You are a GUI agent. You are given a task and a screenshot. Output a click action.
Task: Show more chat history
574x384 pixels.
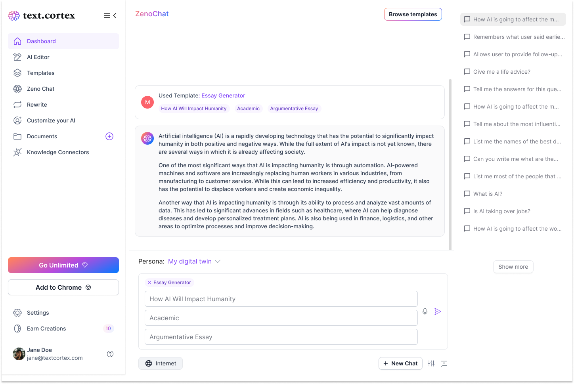pyautogui.click(x=513, y=267)
